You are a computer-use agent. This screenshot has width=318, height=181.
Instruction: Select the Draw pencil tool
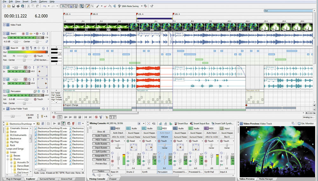click(88, 6)
